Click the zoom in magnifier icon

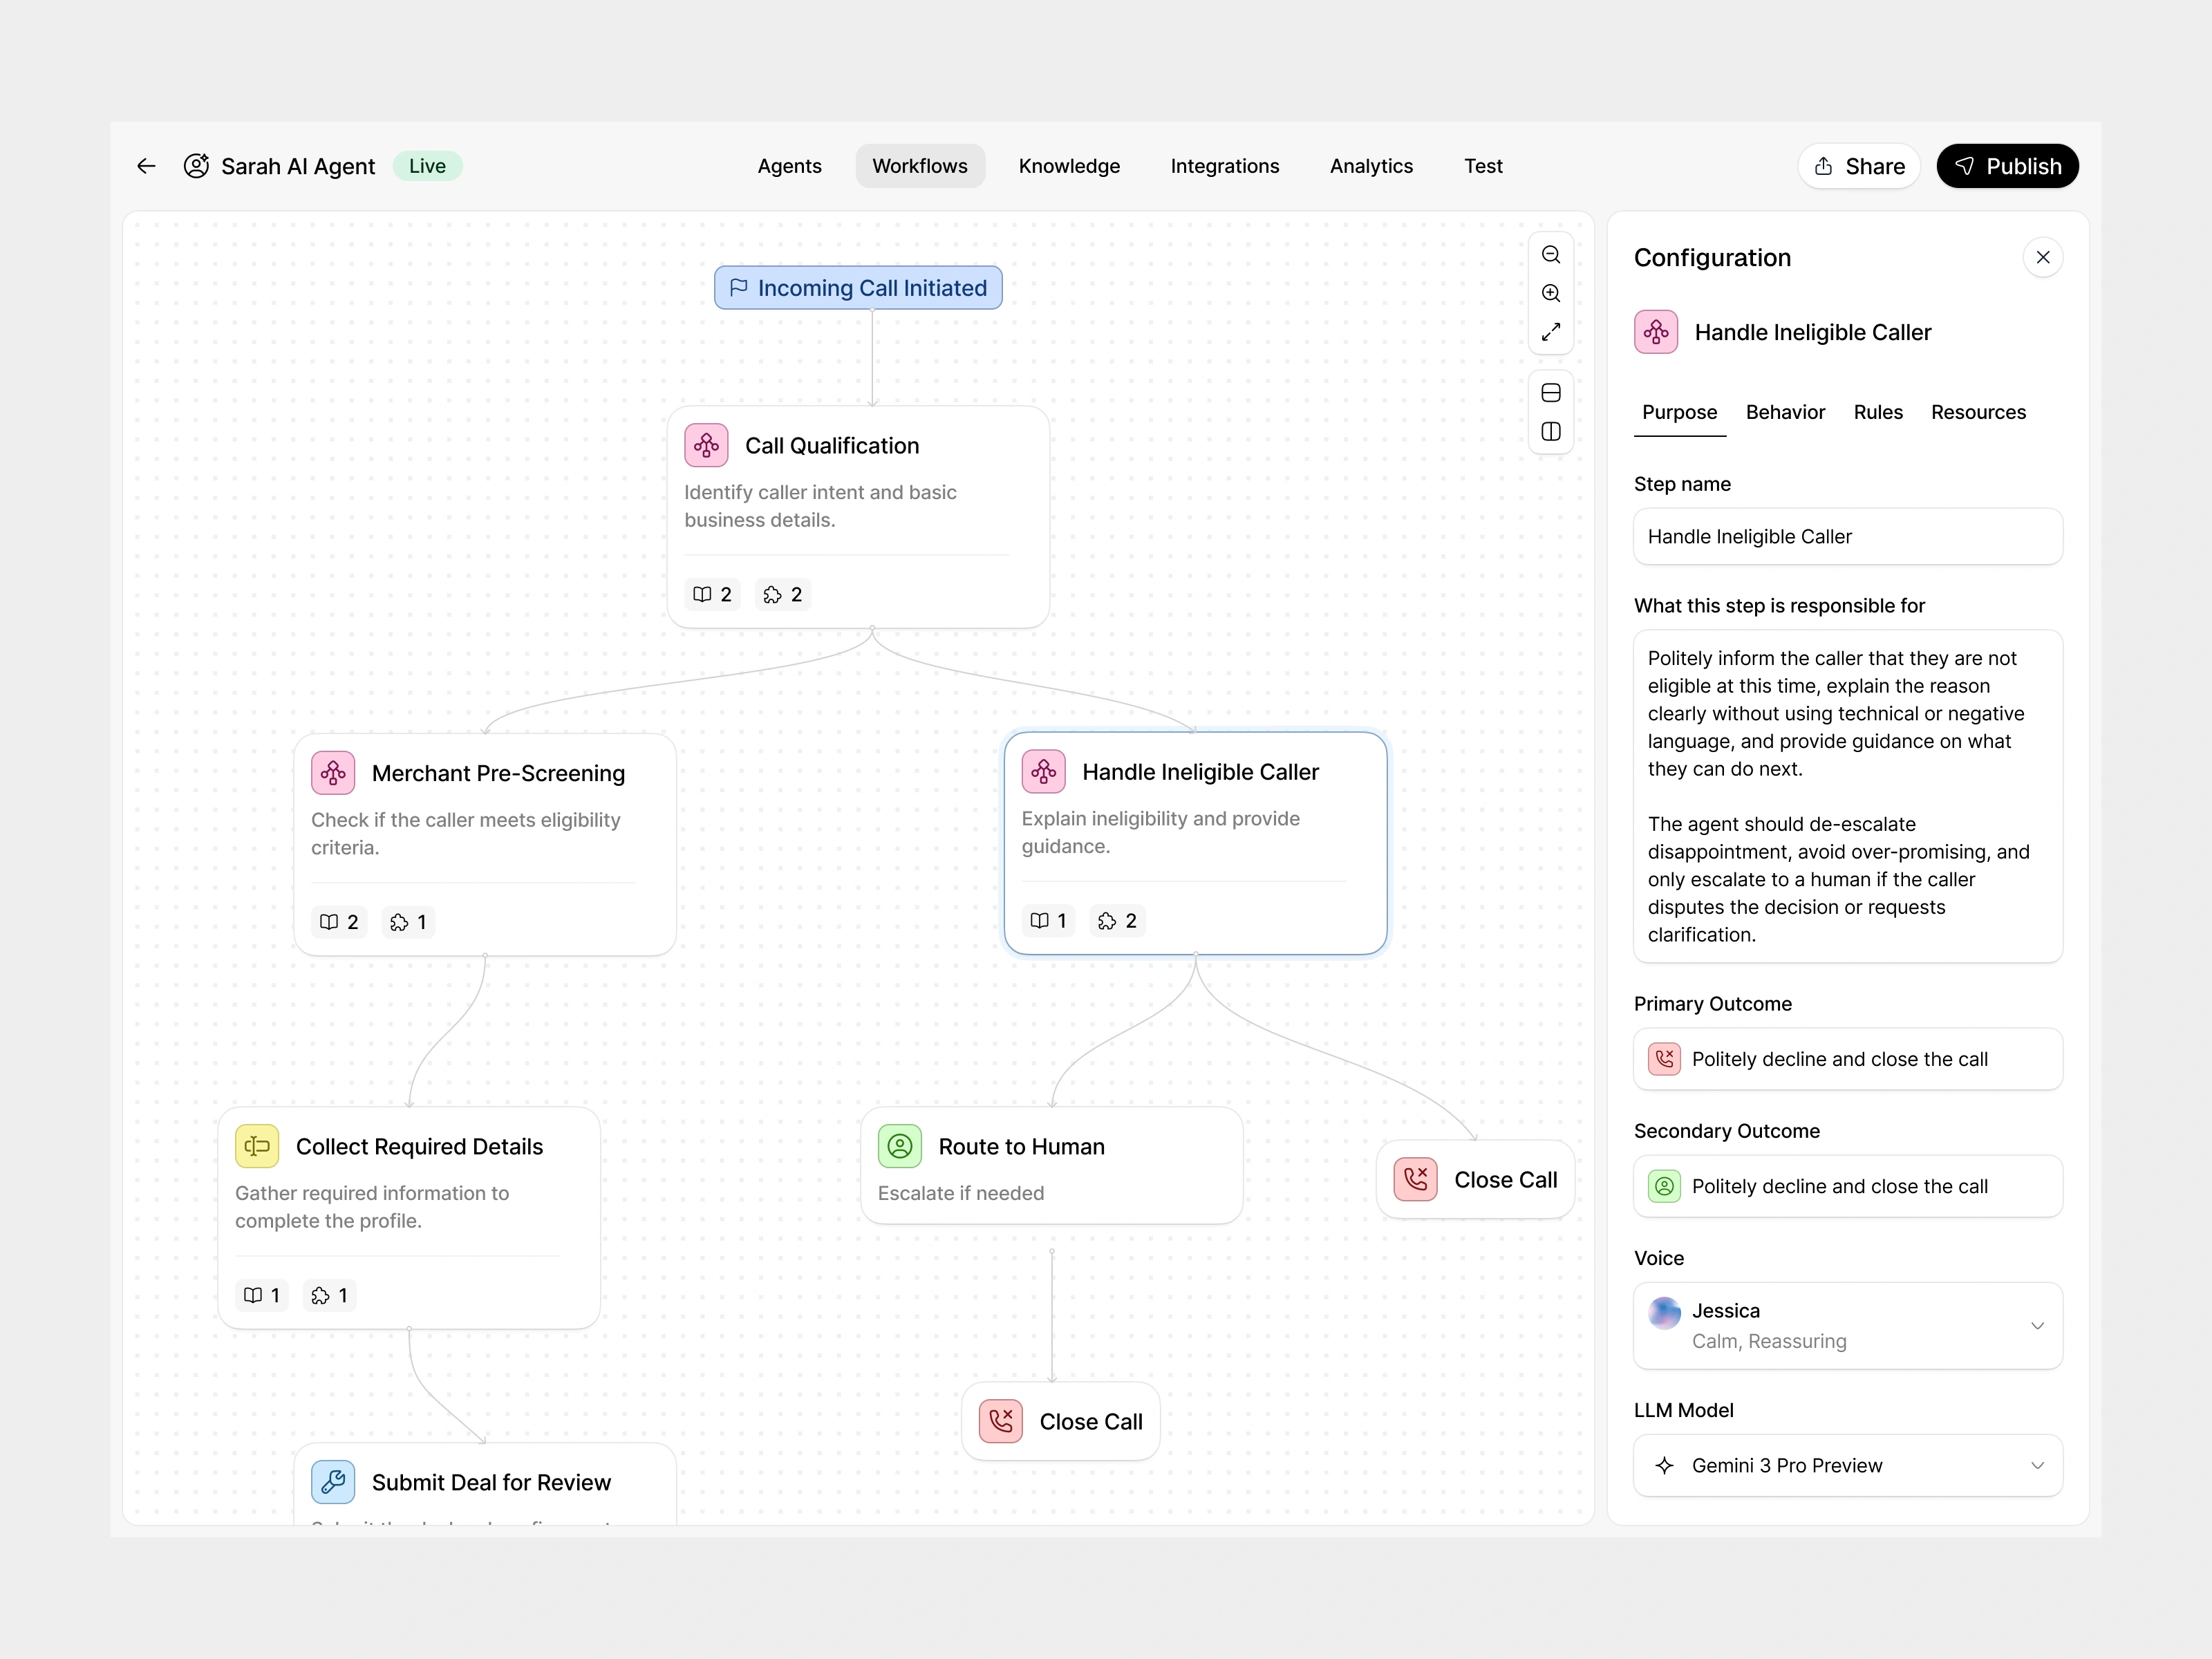(1550, 293)
